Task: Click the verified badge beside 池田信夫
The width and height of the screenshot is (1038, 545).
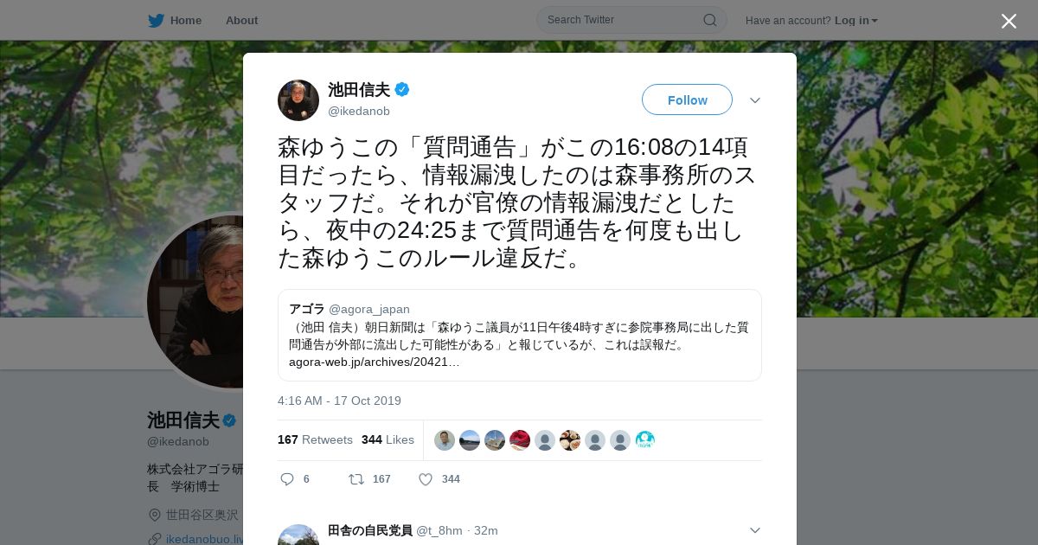Action: click(x=402, y=89)
